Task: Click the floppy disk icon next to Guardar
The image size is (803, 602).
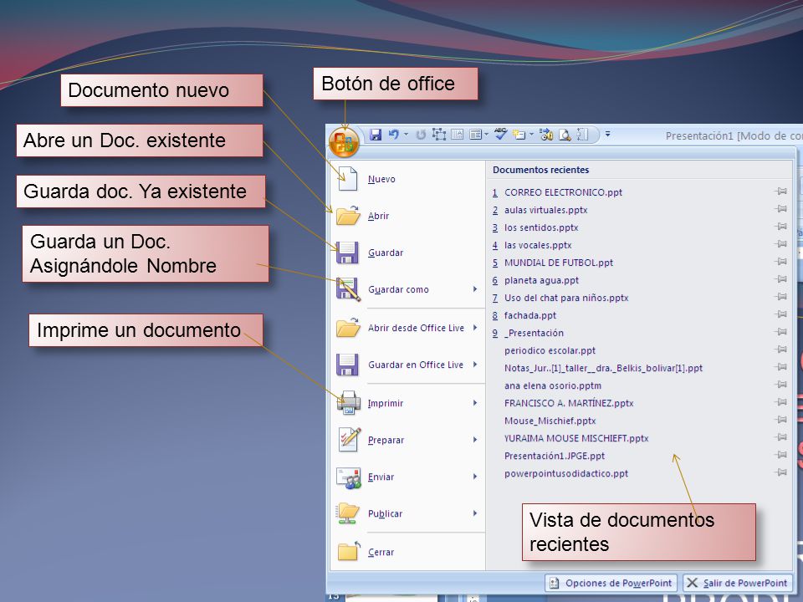Action: [x=347, y=253]
